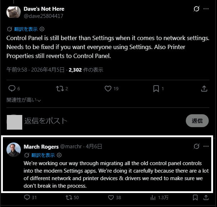Open the three-dot menu on Dave's post

(206, 9)
